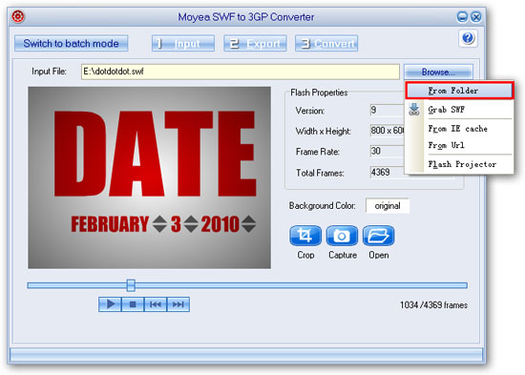The height and width of the screenshot is (375, 525).
Task: Click the Width x Height value field
Action: pos(387,130)
